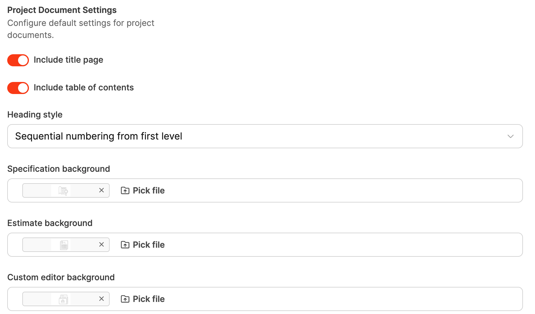Click the Include table of contents label

(84, 88)
